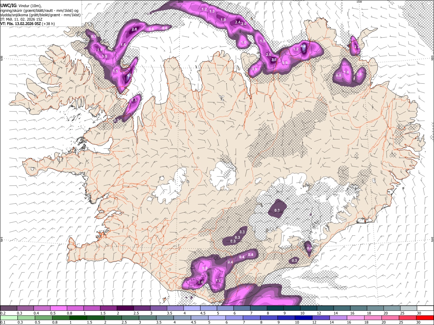Click the "slydda/snjókoma" legend description line

[x=40, y=15]
